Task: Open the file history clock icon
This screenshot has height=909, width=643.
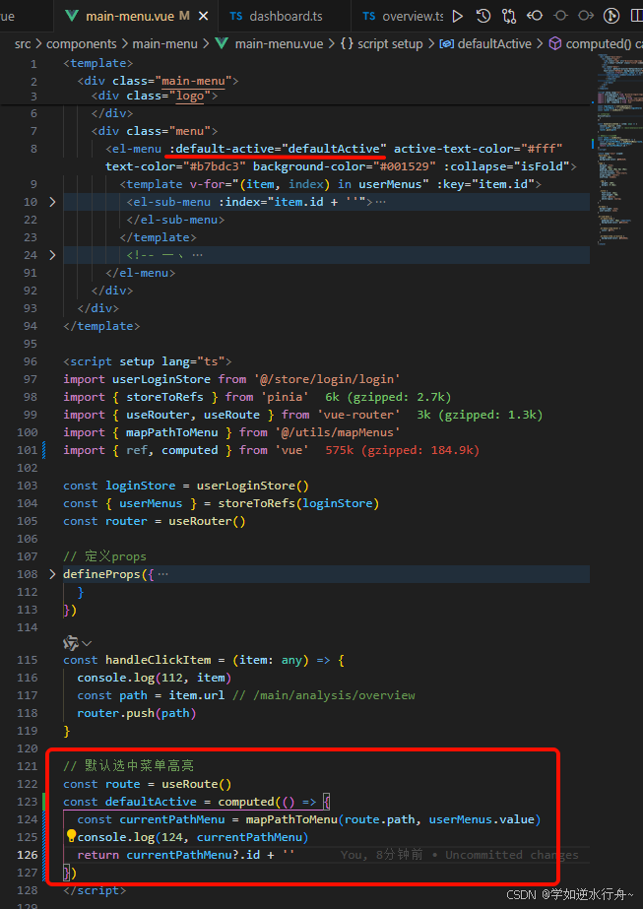Action: click(x=483, y=16)
